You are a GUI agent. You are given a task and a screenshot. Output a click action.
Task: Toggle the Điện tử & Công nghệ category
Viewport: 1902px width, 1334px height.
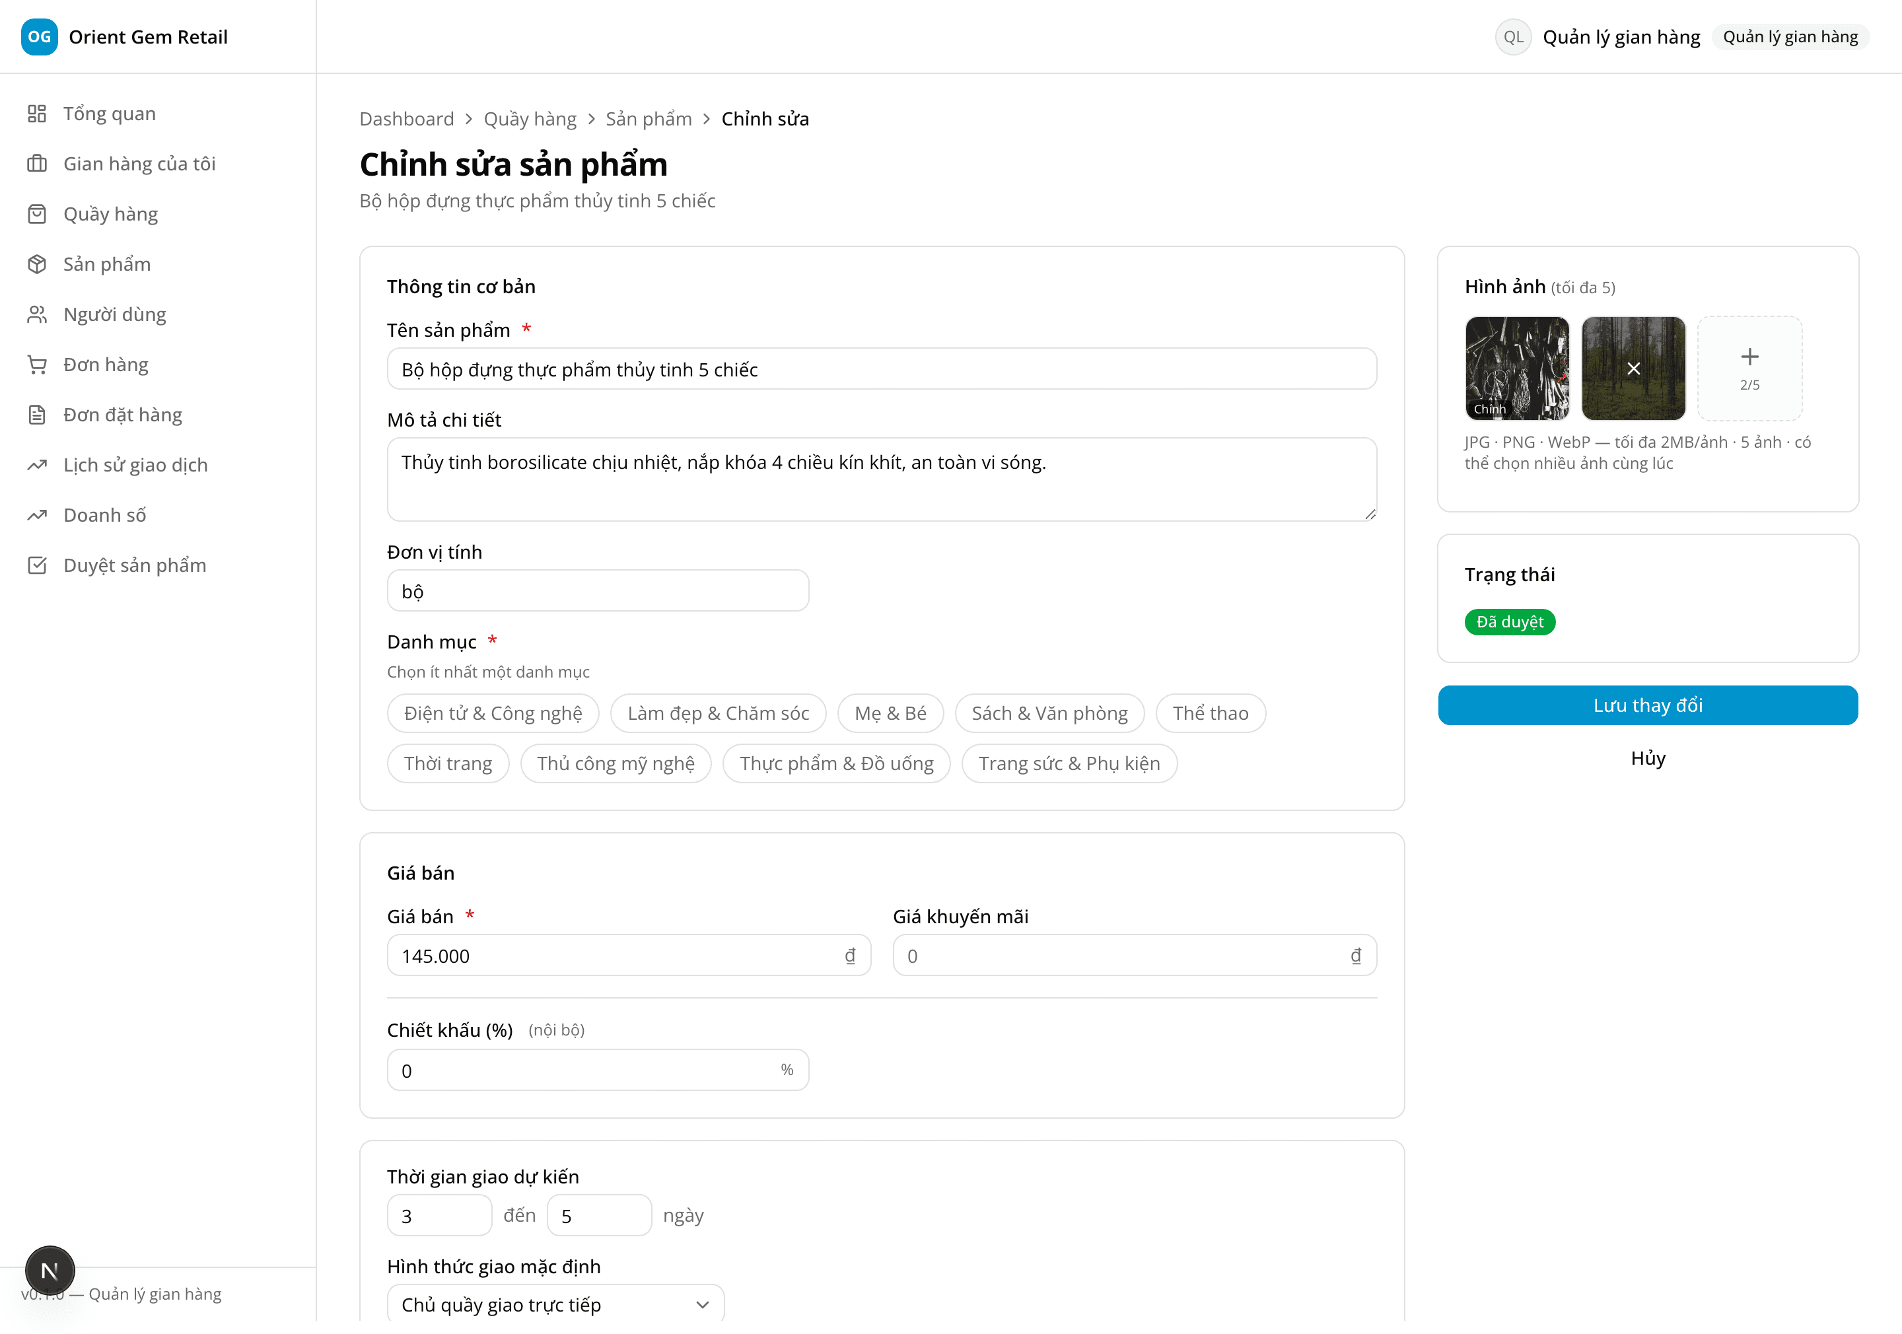493,713
